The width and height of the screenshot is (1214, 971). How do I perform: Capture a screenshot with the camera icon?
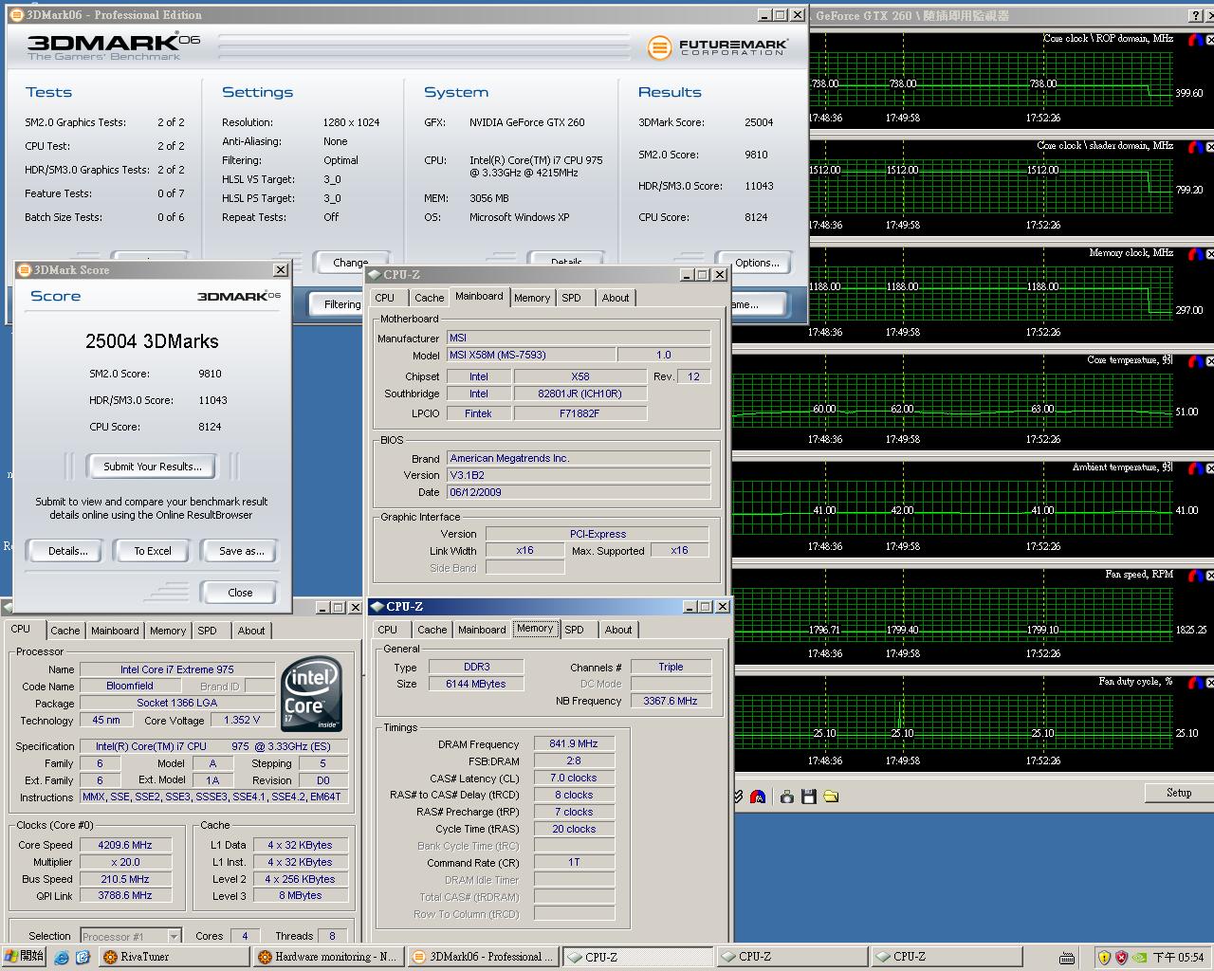coord(787,797)
